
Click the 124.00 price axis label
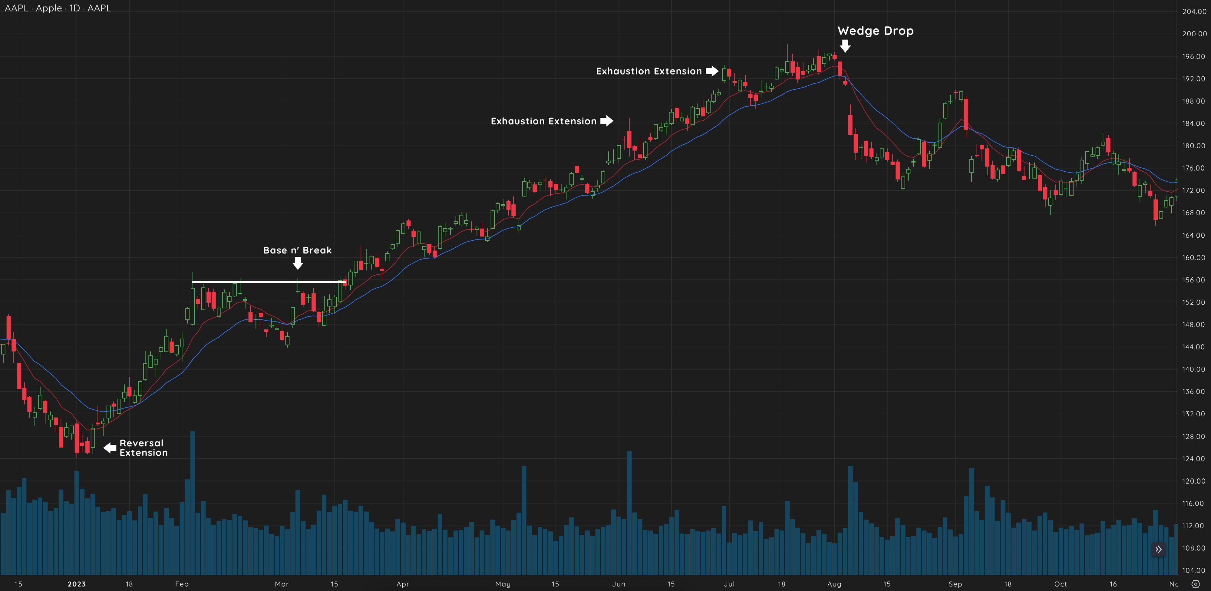(x=1194, y=459)
